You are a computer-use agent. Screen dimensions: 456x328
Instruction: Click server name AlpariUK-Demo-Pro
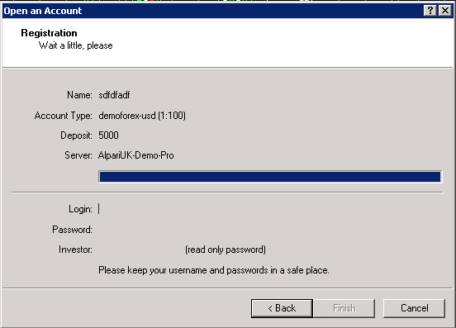[x=135, y=155]
